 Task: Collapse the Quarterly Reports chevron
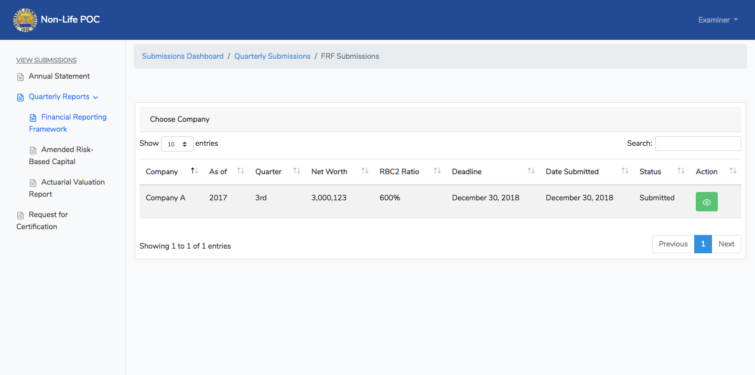(95, 97)
